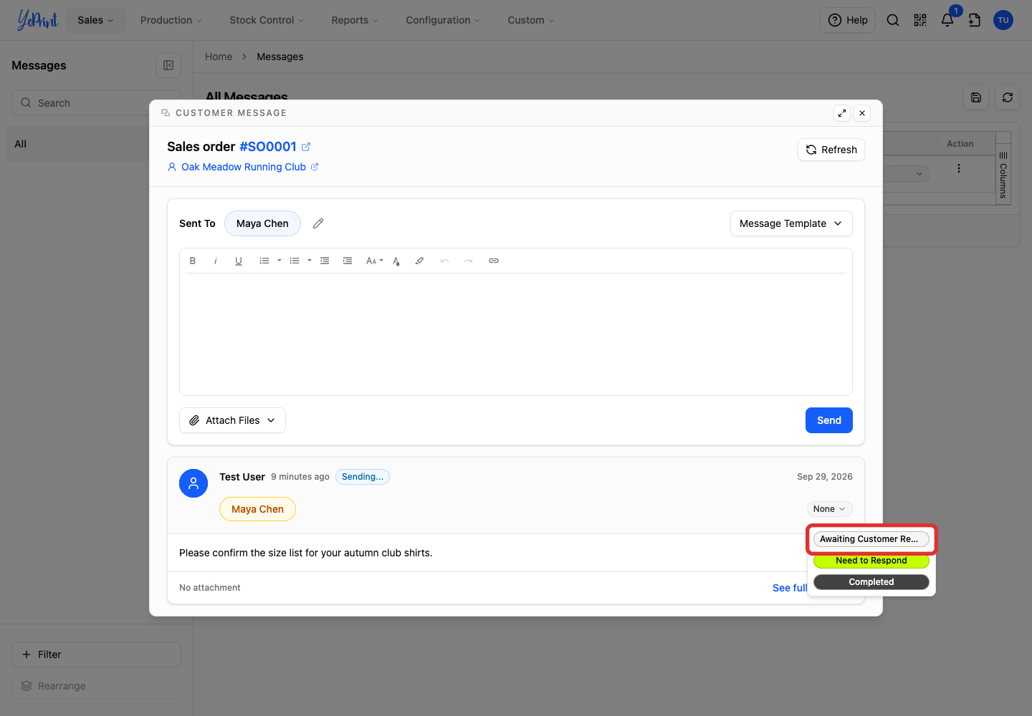Viewport: 1032px width, 716px height.
Task: Click the See full link
Action: [x=790, y=588]
